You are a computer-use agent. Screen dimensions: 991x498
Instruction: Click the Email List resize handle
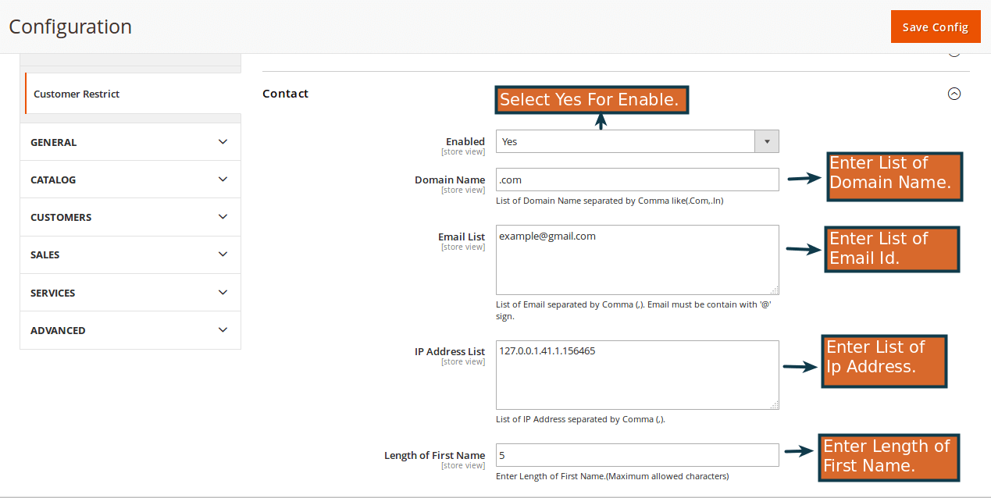774,290
